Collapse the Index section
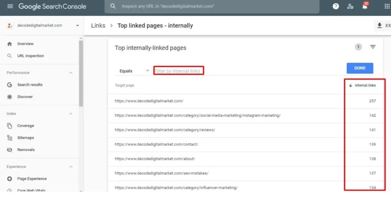This screenshot has height=199, width=391. tap(71, 113)
